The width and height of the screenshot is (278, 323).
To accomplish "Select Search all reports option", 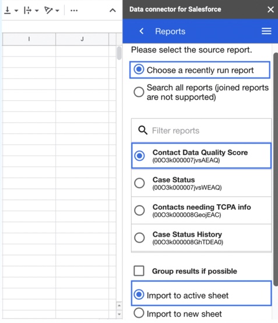I will 201,92.
